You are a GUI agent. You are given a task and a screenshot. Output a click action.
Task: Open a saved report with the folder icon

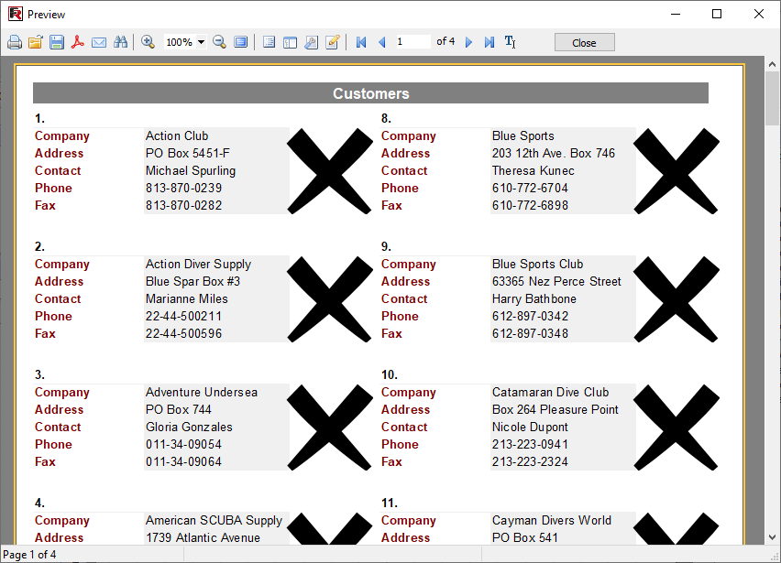tap(36, 42)
